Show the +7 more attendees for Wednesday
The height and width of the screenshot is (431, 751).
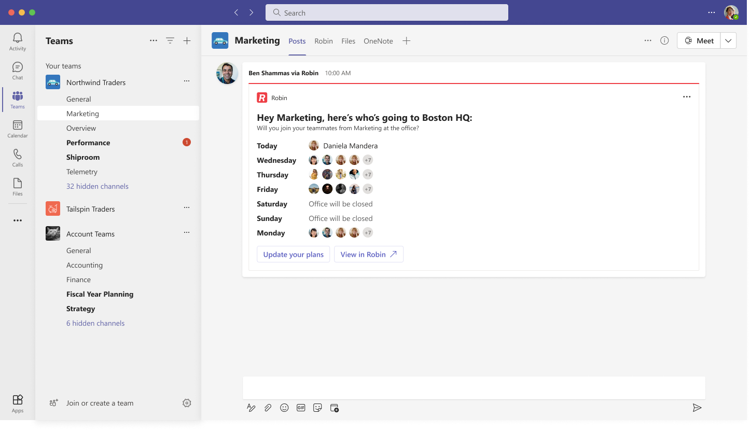(x=368, y=160)
